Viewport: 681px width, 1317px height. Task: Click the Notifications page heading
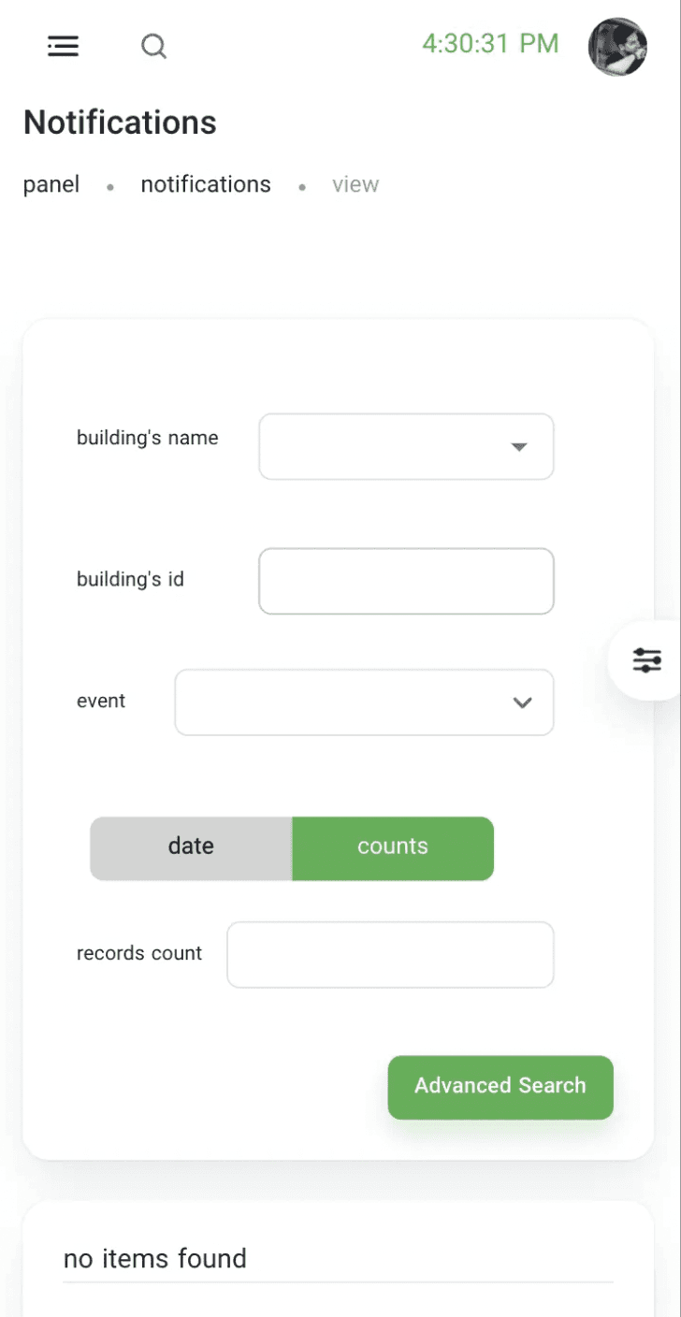pyautogui.click(x=120, y=123)
